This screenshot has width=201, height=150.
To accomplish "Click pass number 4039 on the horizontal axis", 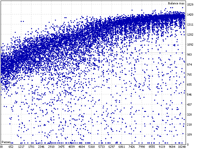I will click(x=71, y=147).
